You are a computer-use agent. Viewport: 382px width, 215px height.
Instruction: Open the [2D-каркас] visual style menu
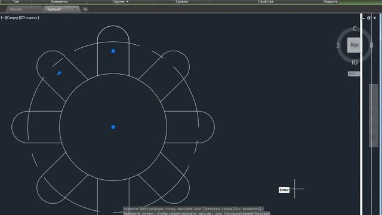[29, 17]
